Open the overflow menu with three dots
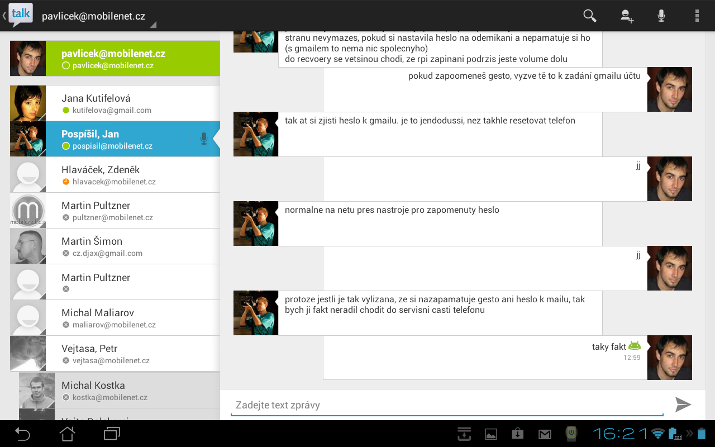This screenshot has height=447, width=715. [x=697, y=16]
